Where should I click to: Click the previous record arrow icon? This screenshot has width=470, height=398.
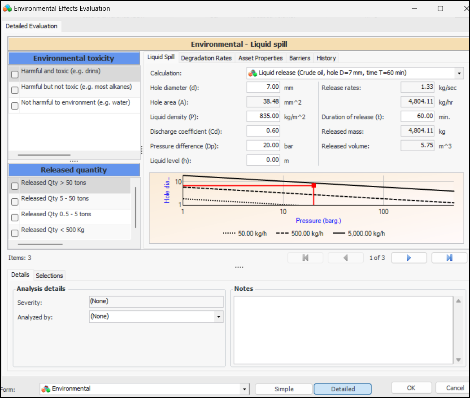pyautogui.click(x=346, y=258)
